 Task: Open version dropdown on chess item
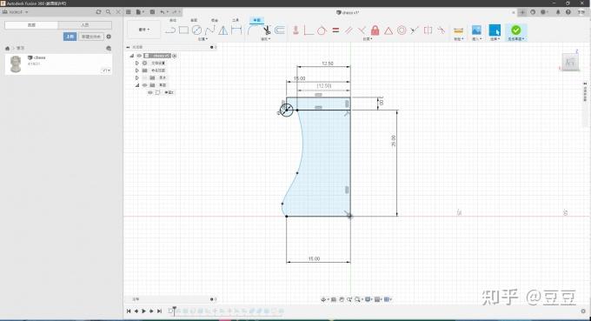[x=106, y=70]
